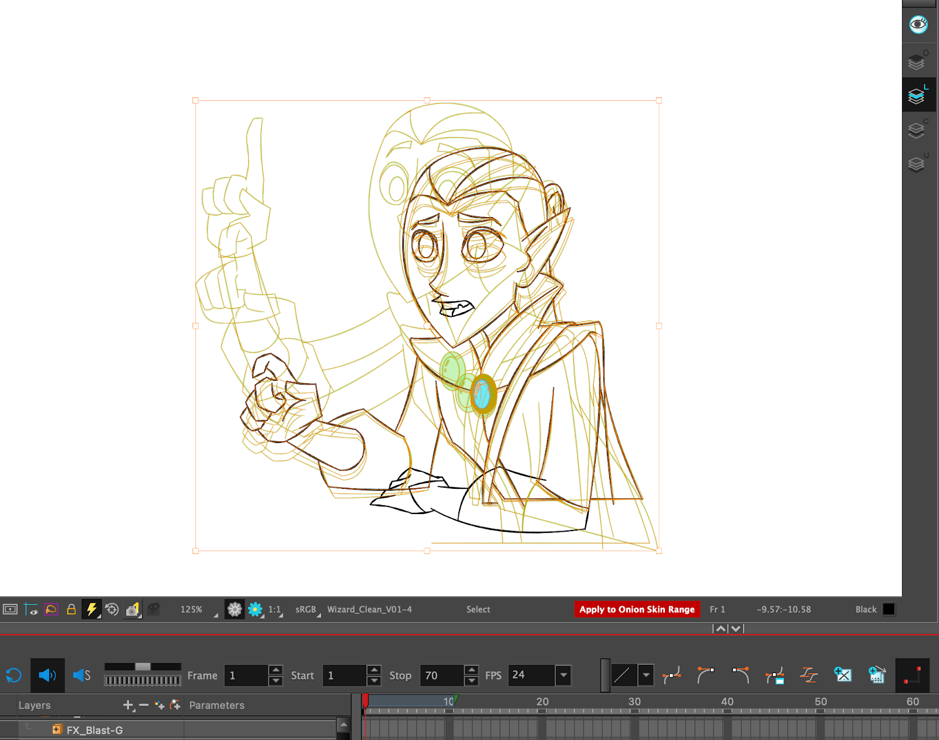Viewport: 939px width, 740px height.
Task: Select the Colour Art layer icon
Action: click(x=917, y=129)
